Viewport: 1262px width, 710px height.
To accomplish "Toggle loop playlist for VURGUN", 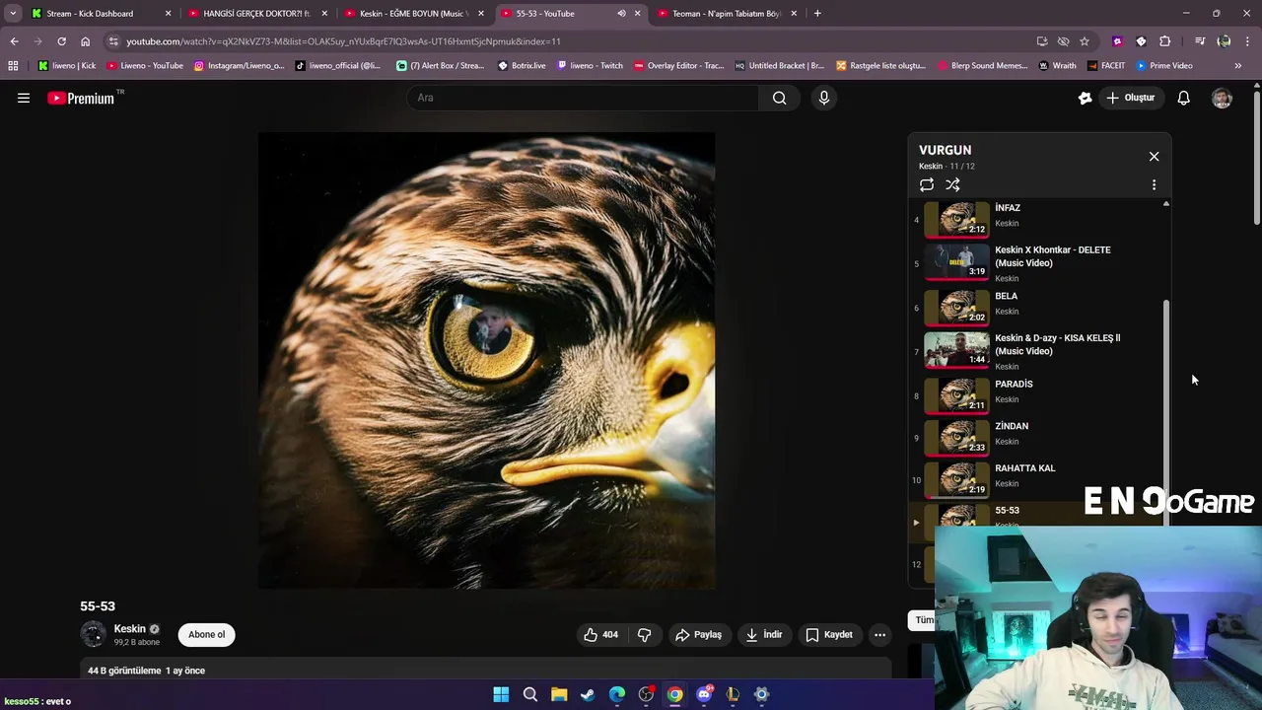I will click(927, 184).
